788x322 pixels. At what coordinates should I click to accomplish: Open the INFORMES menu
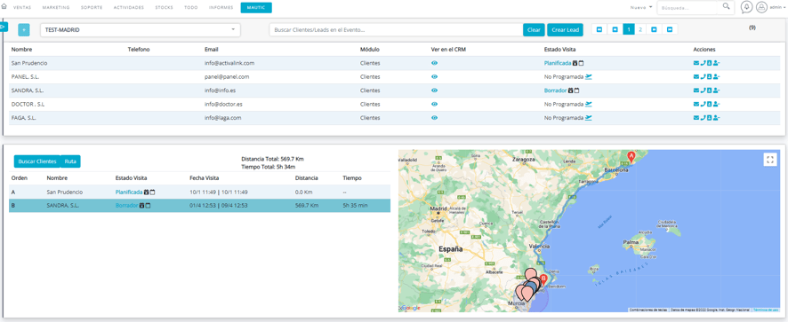pos(221,8)
